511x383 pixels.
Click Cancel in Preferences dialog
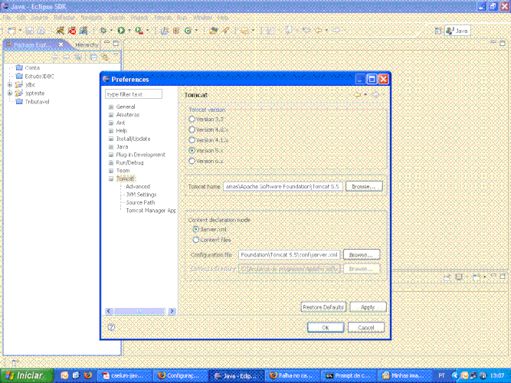tap(366, 327)
